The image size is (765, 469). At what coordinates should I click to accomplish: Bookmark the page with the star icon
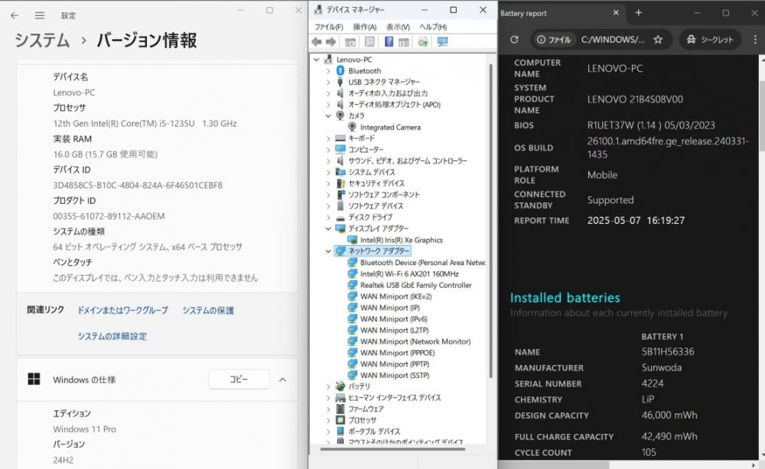click(658, 40)
